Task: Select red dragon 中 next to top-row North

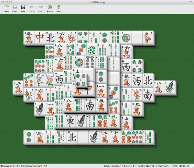Action: 39,38
